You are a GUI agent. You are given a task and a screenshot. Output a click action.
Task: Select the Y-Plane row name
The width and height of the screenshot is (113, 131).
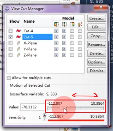(x=30, y=49)
